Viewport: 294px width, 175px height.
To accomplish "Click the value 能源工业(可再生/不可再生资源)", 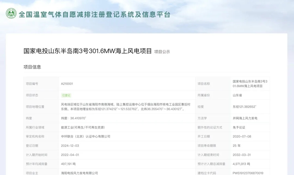I will coord(83,127).
